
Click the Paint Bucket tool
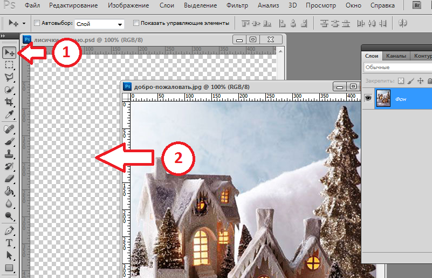pos(9,191)
